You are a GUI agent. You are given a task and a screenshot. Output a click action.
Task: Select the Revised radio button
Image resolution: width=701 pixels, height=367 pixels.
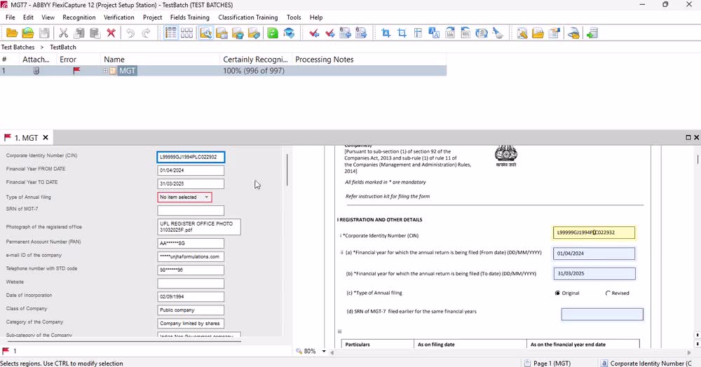point(608,293)
